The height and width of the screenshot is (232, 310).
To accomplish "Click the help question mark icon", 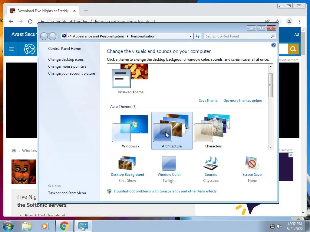I will click(x=273, y=45).
